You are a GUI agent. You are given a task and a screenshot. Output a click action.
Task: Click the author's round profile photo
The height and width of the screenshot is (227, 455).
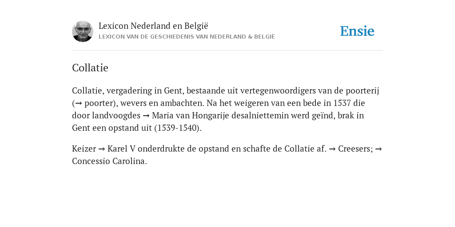tap(83, 31)
